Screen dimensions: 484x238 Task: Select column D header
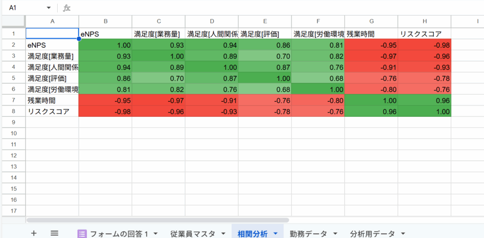[212, 21]
